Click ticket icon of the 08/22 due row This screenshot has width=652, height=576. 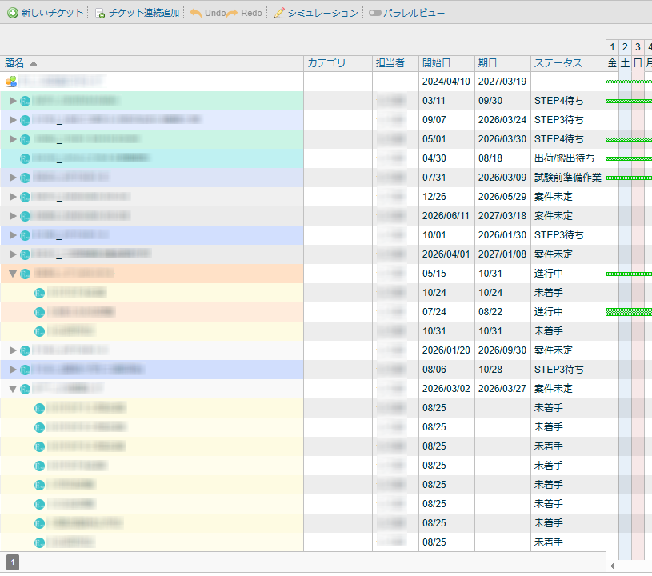[x=40, y=312]
